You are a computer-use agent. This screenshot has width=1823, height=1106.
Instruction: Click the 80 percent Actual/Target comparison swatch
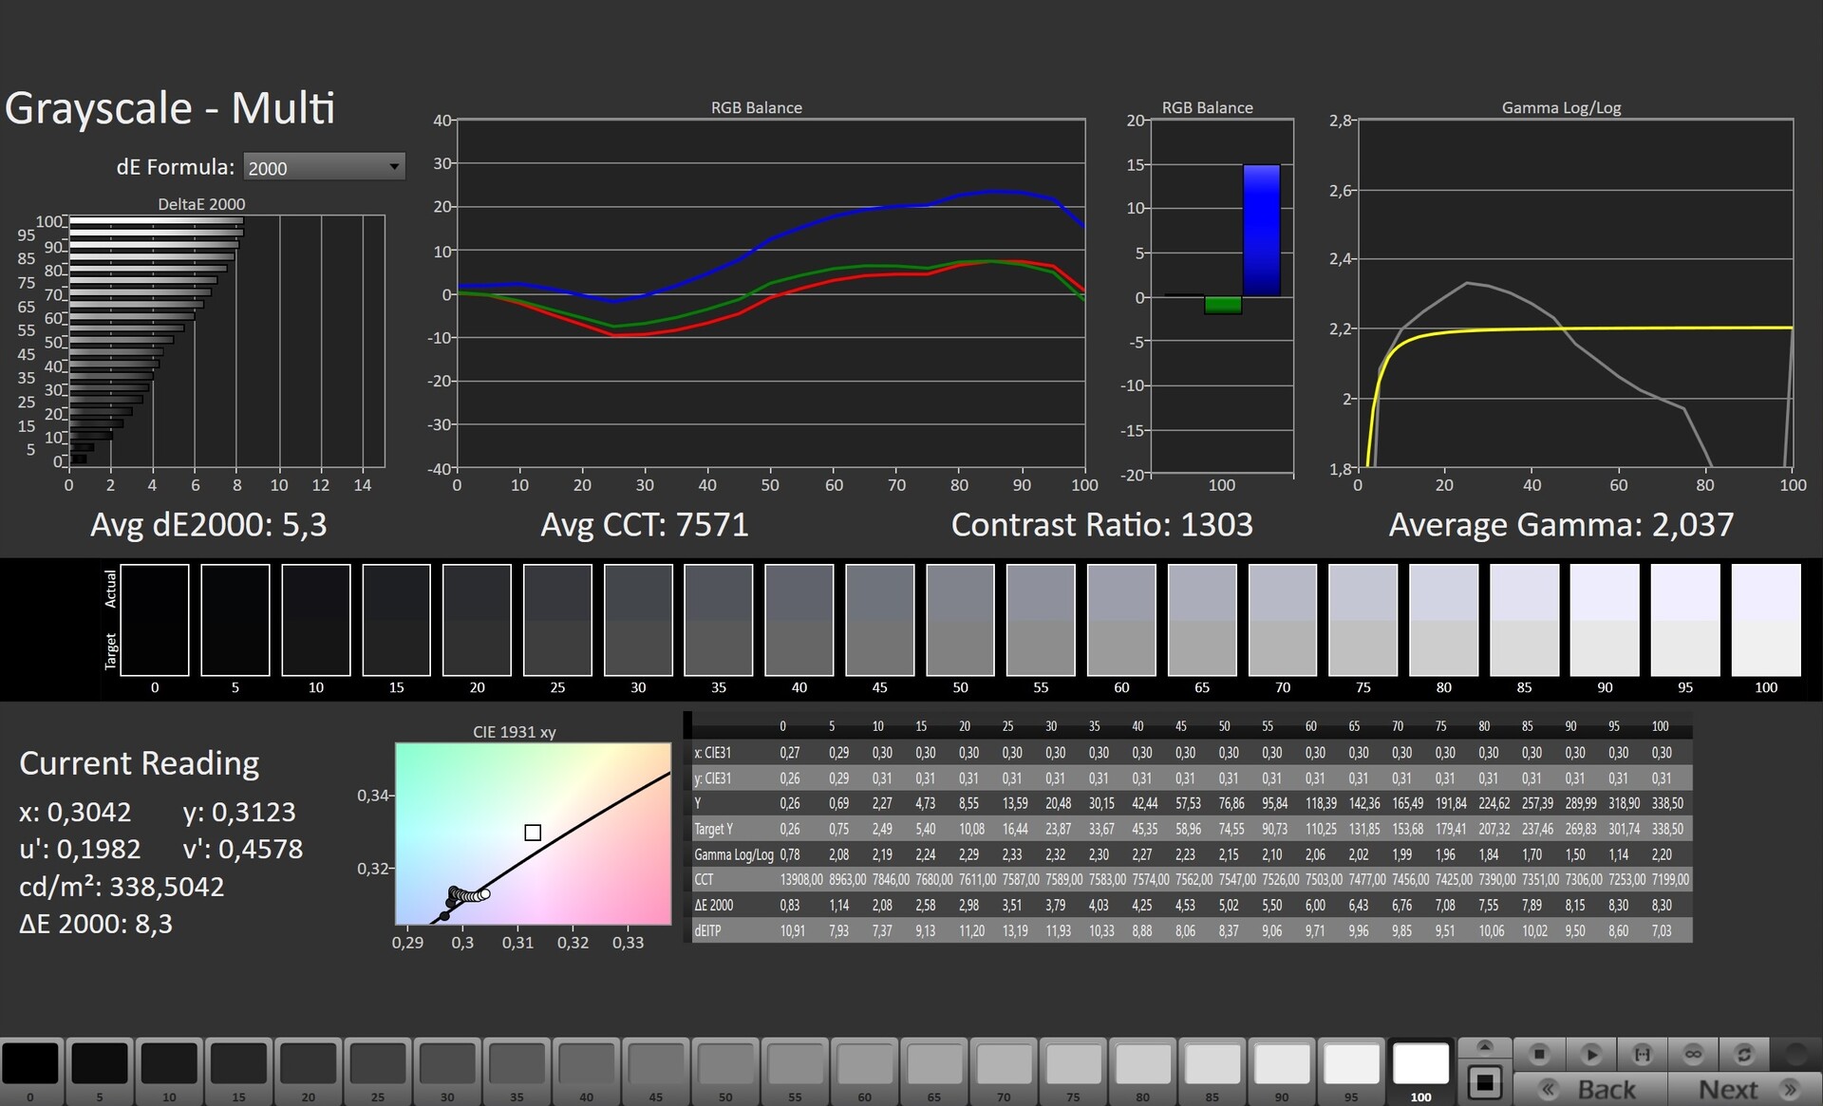(1443, 619)
